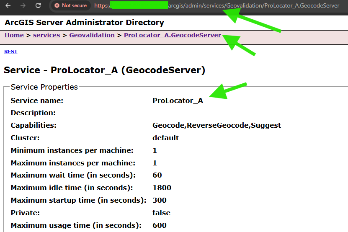The height and width of the screenshot is (232, 348).
Task: Select the ProLocator_A service name value
Action: tap(178, 101)
